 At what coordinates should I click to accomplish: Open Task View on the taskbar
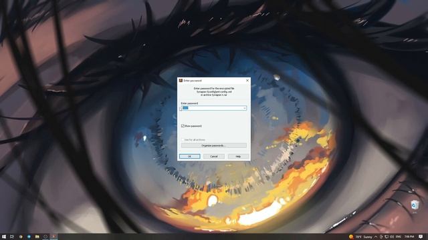pyautogui.click(x=12, y=237)
